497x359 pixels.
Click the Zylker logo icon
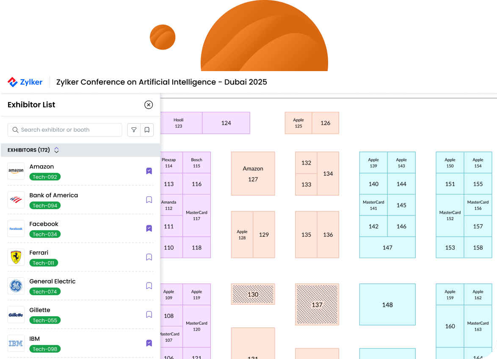tap(12, 82)
